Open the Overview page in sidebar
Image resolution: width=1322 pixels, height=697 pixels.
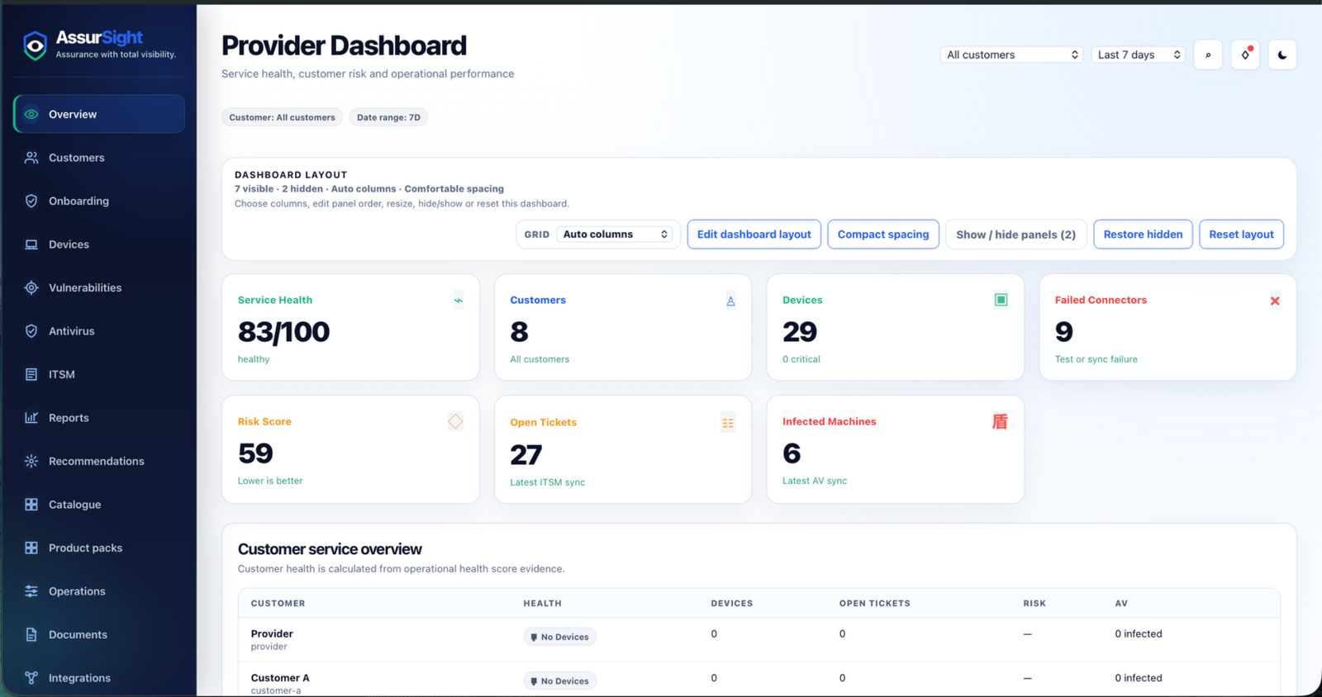[x=99, y=114]
